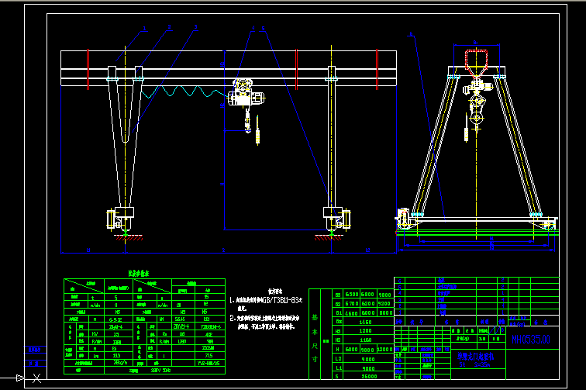The width and height of the screenshot is (586, 390).
Task: Click the red girder cross-section in the side view
Action: pyautogui.click(x=475, y=59)
